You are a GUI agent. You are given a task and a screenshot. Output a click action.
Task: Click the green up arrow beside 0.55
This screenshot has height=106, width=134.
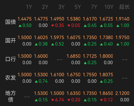pos(101,26)
